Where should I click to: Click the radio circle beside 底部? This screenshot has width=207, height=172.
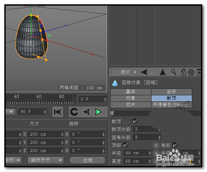pos(156,146)
